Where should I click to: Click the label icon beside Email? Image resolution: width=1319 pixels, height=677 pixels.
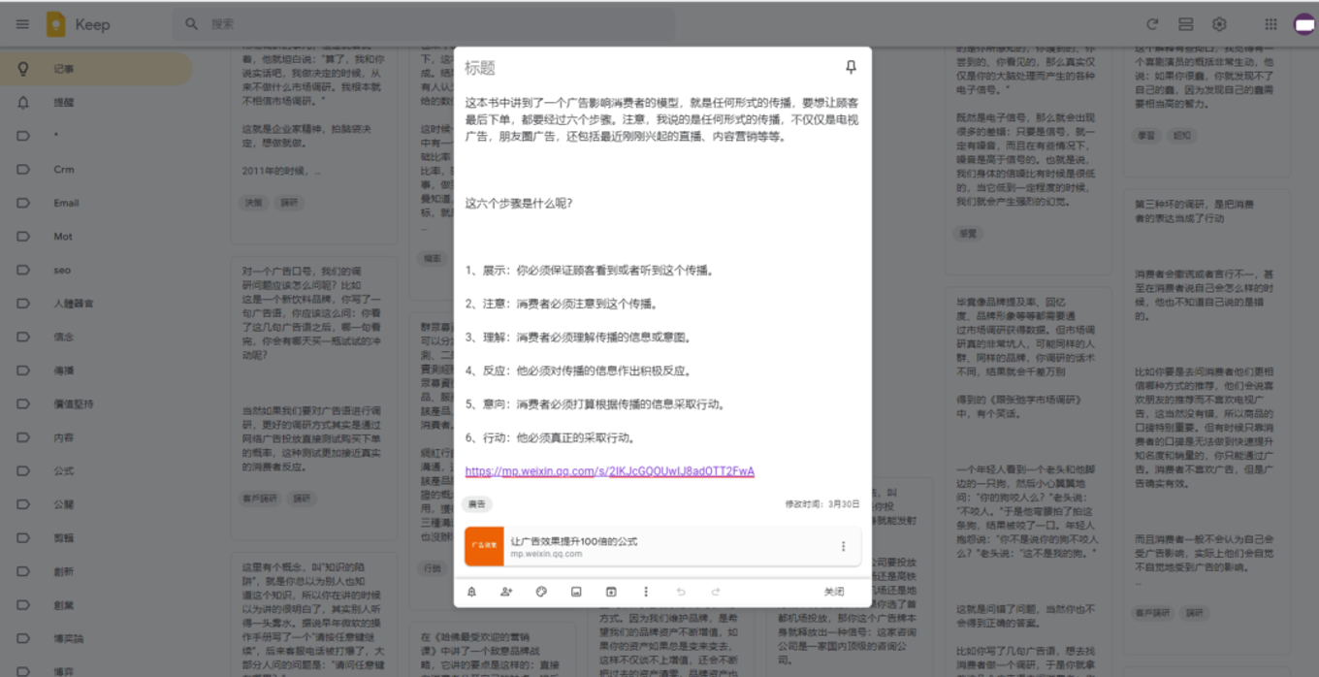[x=23, y=203]
